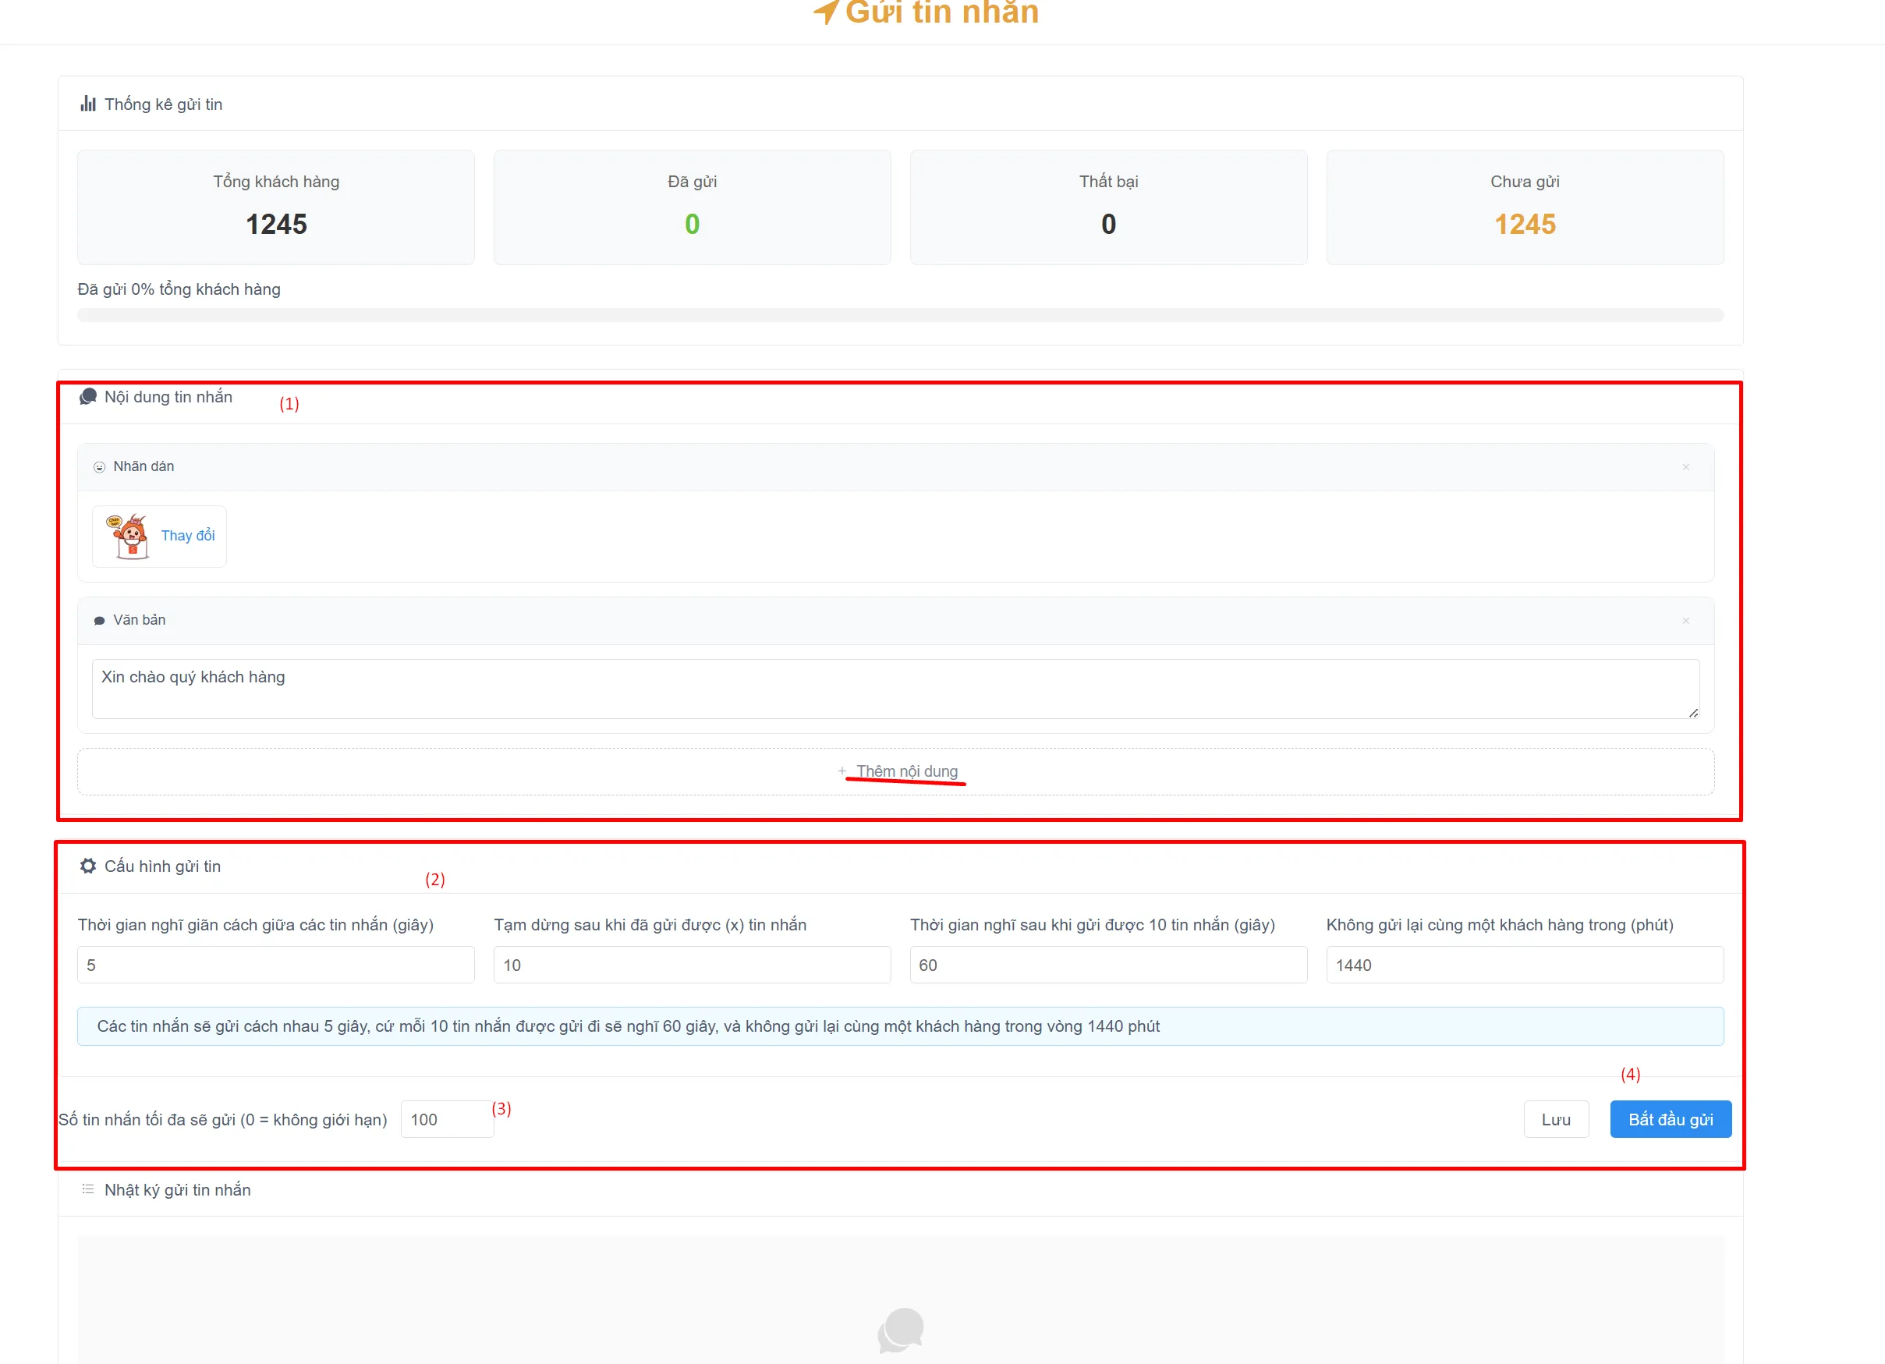The image size is (1885, 1364).
Task: Click the empty-log chat bubble placeholder icon
Action: [900, 1330]
